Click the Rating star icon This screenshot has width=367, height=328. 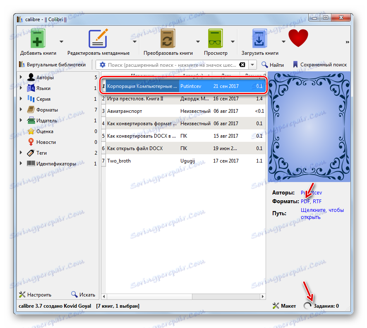(31, 131)
